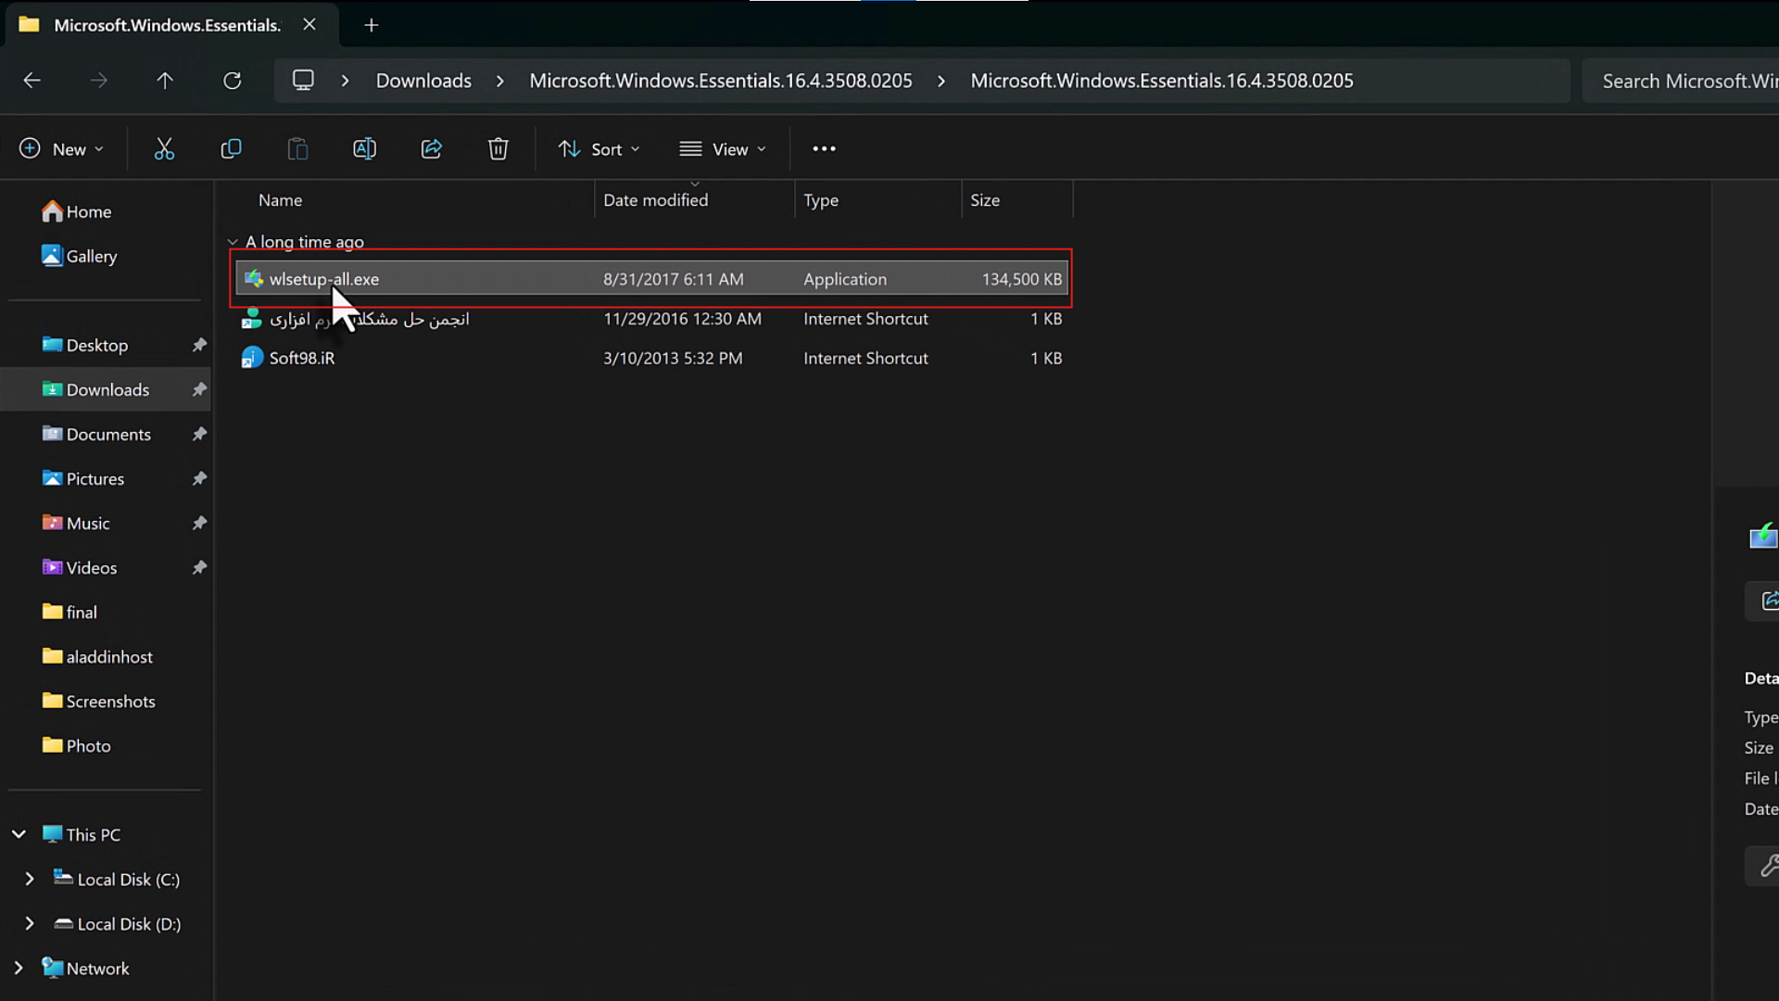Open the Music folder in sidebar
Image resolution: width=1779 pixels, height=1001 pixels.
coord(76,523)
